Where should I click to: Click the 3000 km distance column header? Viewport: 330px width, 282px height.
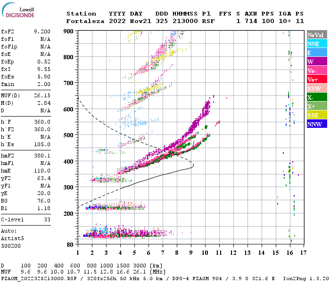tap(140, 266)
